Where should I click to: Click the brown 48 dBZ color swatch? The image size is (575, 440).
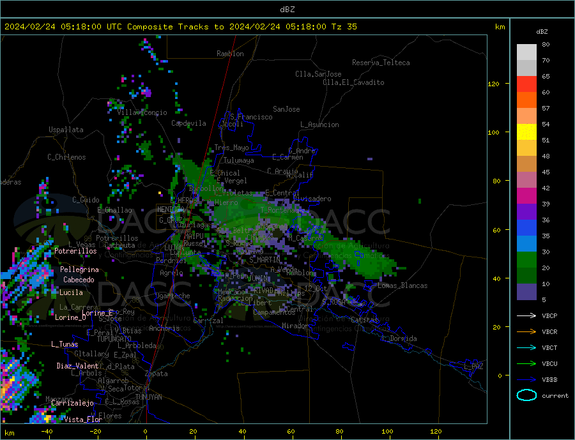(526, 164)
